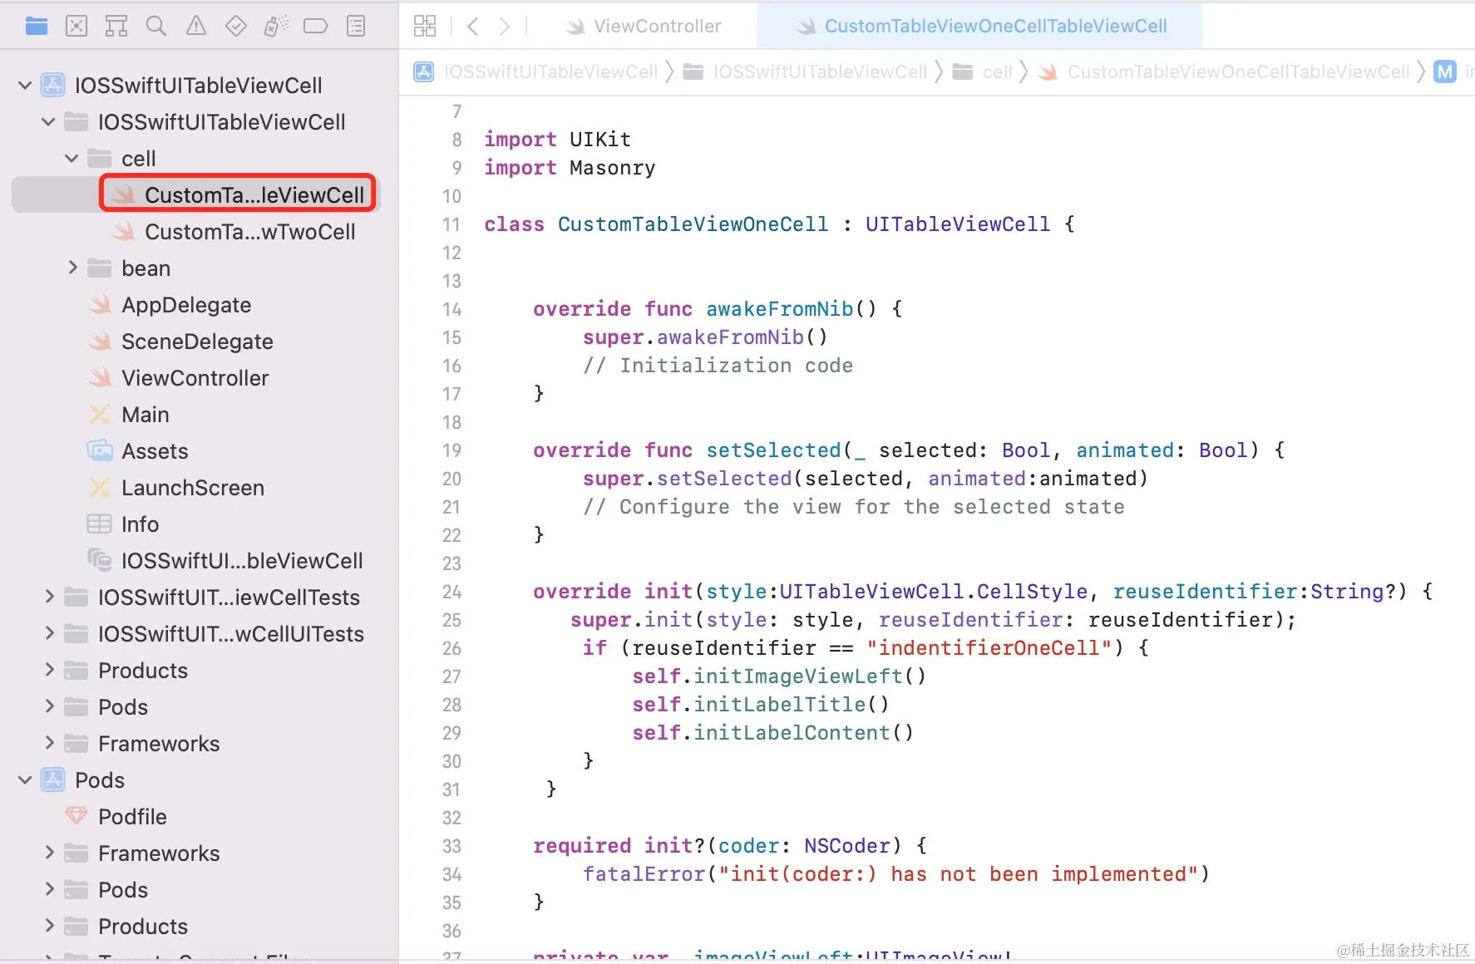Open the LaunchScreen storyboard
This screenshot has height=964, width=1475.
pos(193,488)
